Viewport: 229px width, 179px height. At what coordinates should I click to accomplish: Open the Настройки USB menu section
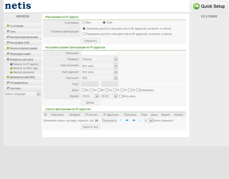coord(19,43)
